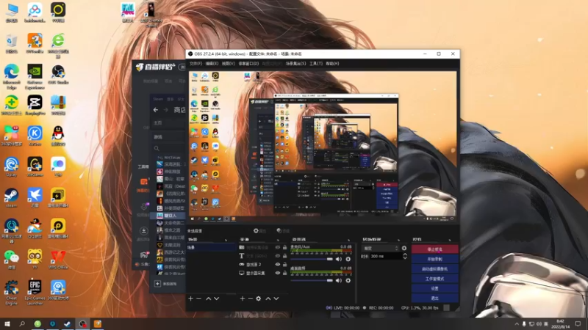Open WeChat desktop icon

11,260
